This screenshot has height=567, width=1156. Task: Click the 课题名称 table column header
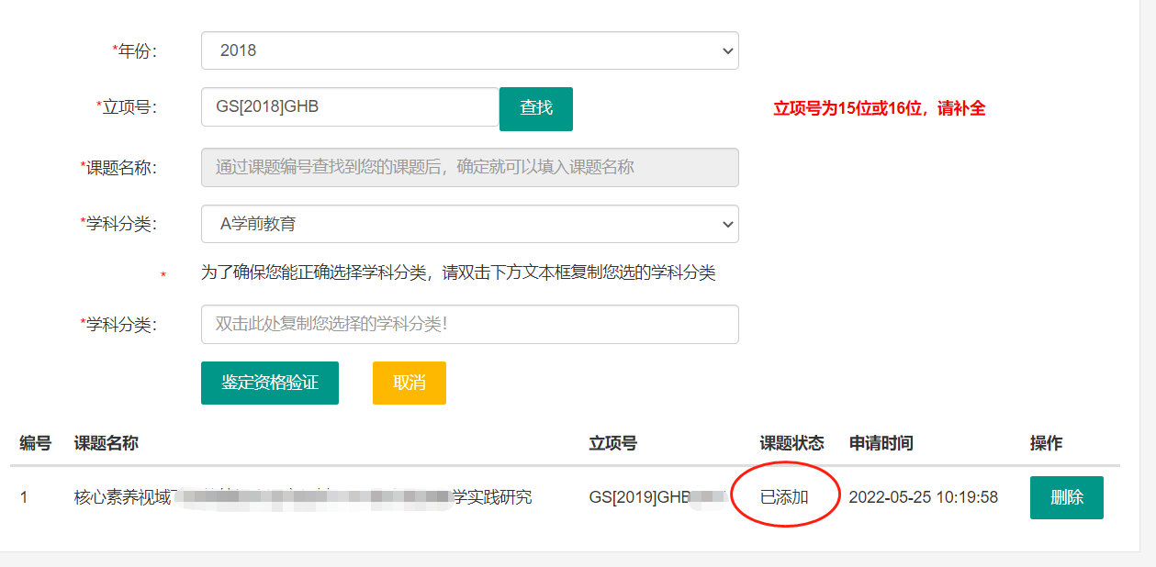click(x=106, y=443)
